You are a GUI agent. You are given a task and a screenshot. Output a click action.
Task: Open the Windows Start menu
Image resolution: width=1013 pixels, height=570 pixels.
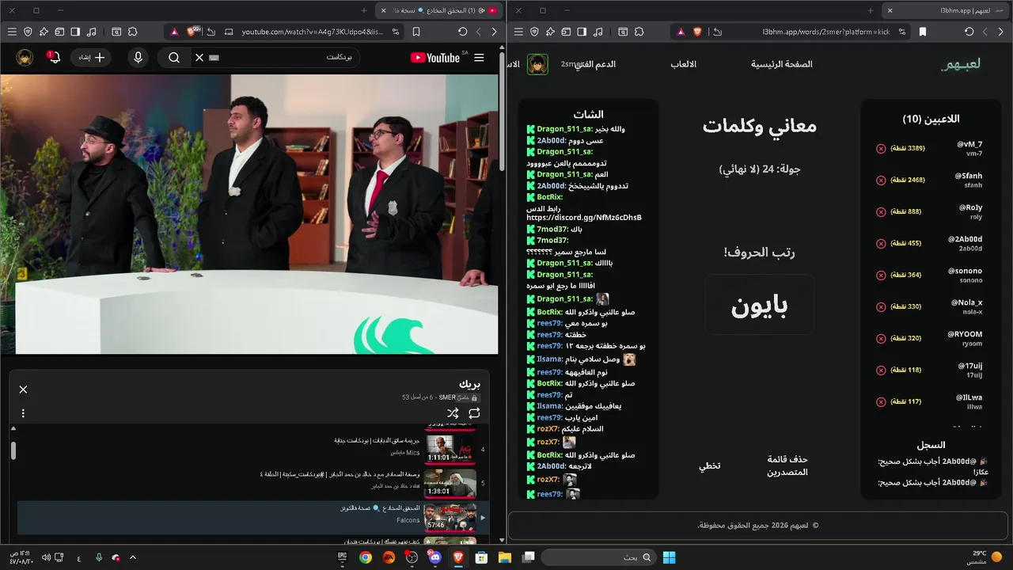coord(669,557)
